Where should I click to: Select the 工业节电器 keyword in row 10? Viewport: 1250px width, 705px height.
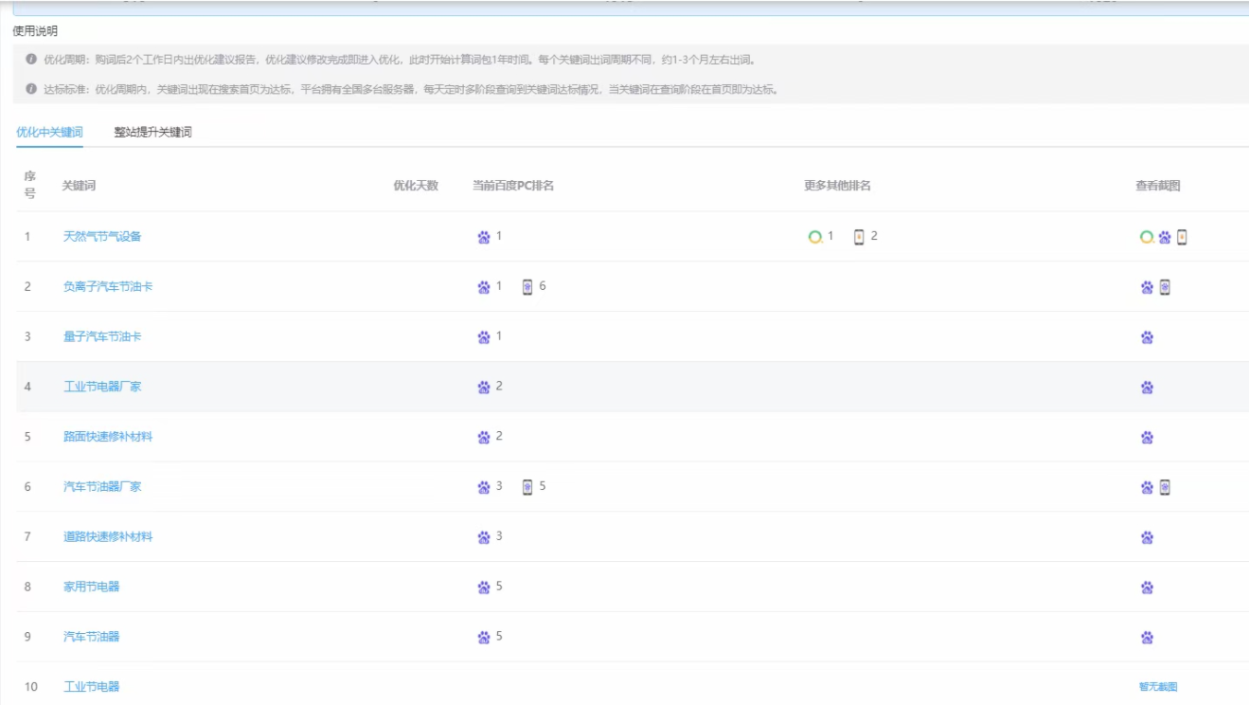coord(92,687)
